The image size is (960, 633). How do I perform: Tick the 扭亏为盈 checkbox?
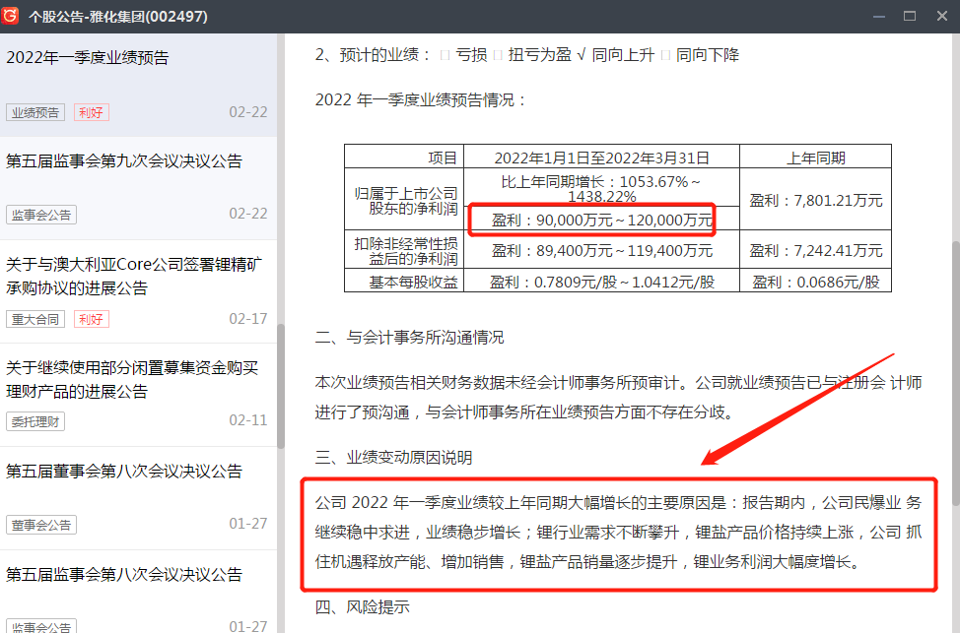pyautogui.click(x=498, y=56)
